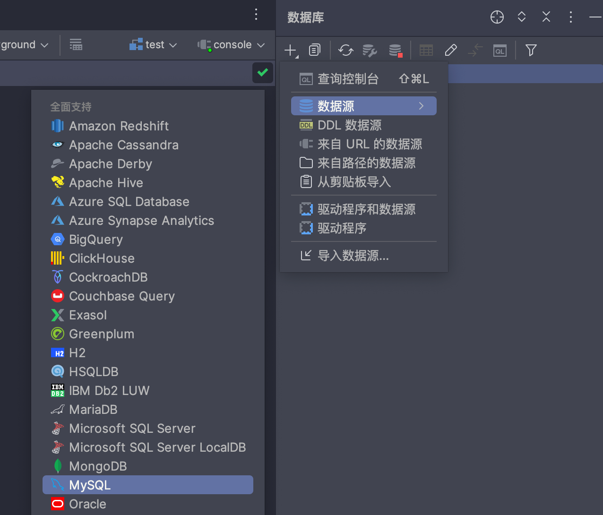Select Greenplum data source

148,334
